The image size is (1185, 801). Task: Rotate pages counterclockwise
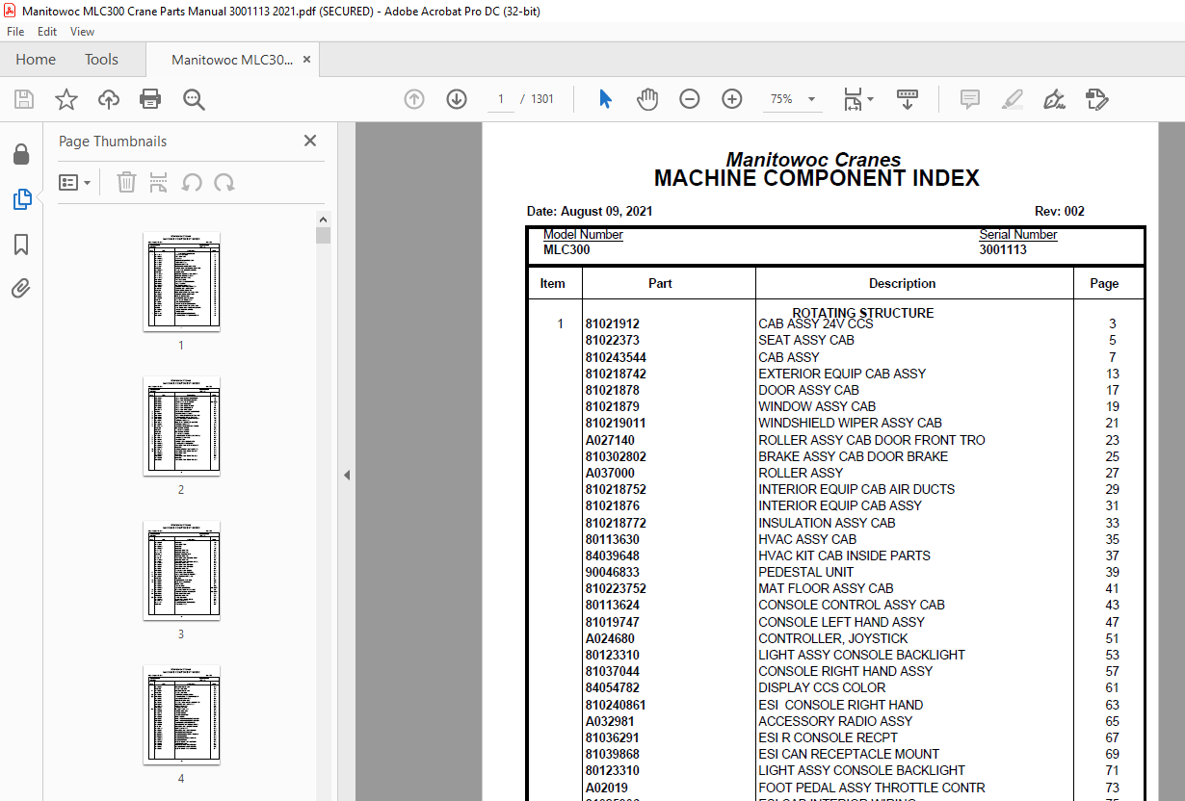[x=192, y=182]
